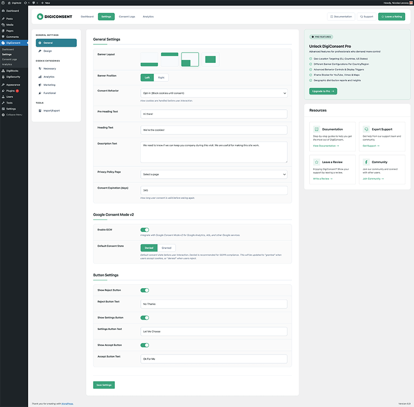Open the Analytics tab in top navigation
Image resolution: width=414 pixels, height=407 pixels.
coord(148,17)
